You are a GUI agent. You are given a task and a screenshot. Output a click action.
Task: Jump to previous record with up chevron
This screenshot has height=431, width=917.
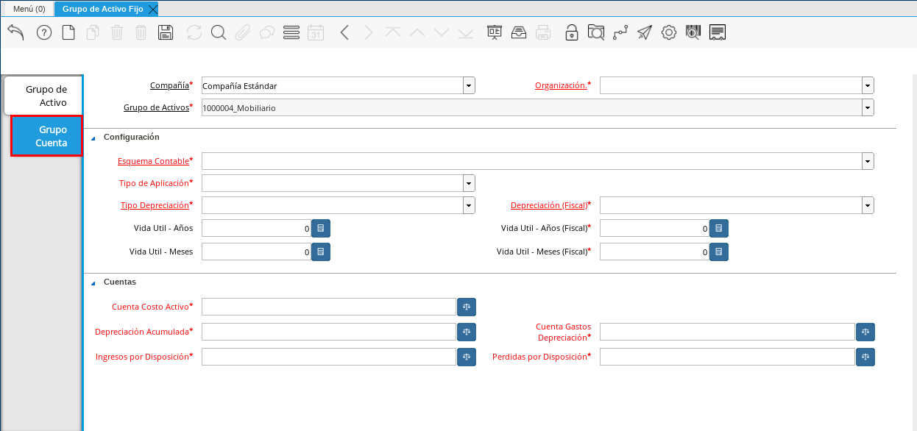pyautogui.click(x=417, y=32)
